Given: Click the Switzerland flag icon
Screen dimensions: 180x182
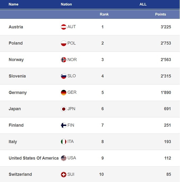Looking at the screenshot, I should point(64,175).
